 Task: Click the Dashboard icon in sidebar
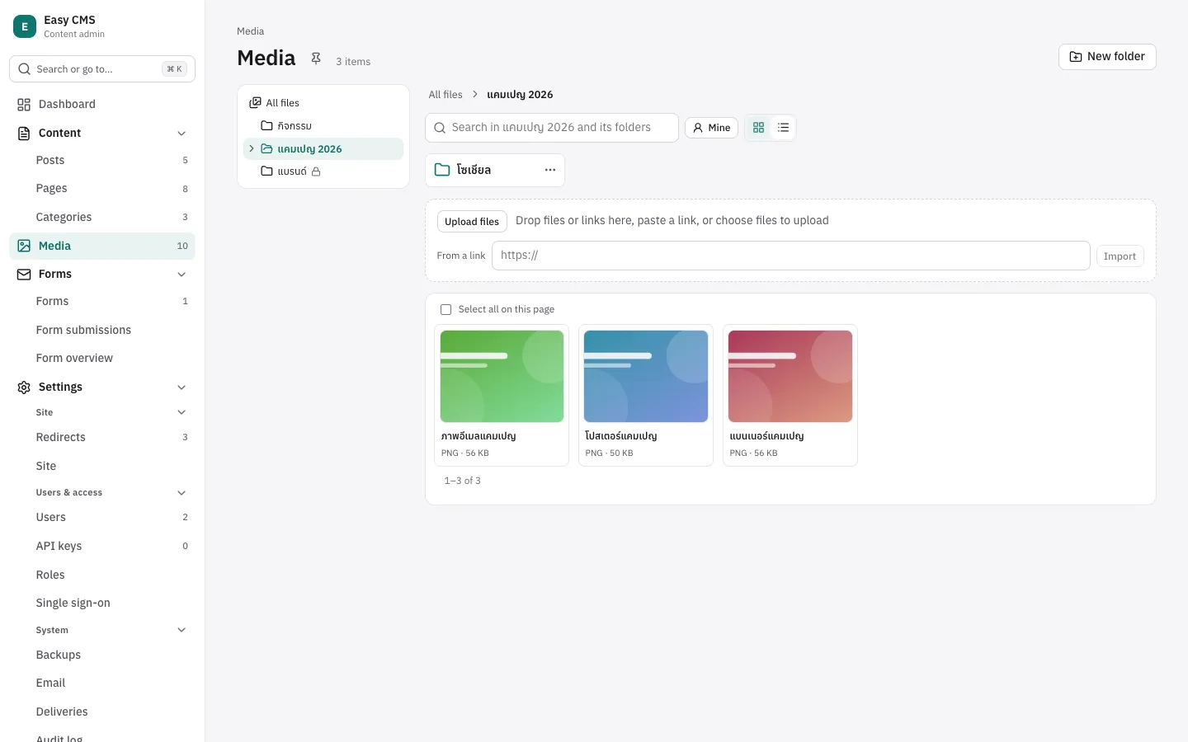click(x=24, y=105)
